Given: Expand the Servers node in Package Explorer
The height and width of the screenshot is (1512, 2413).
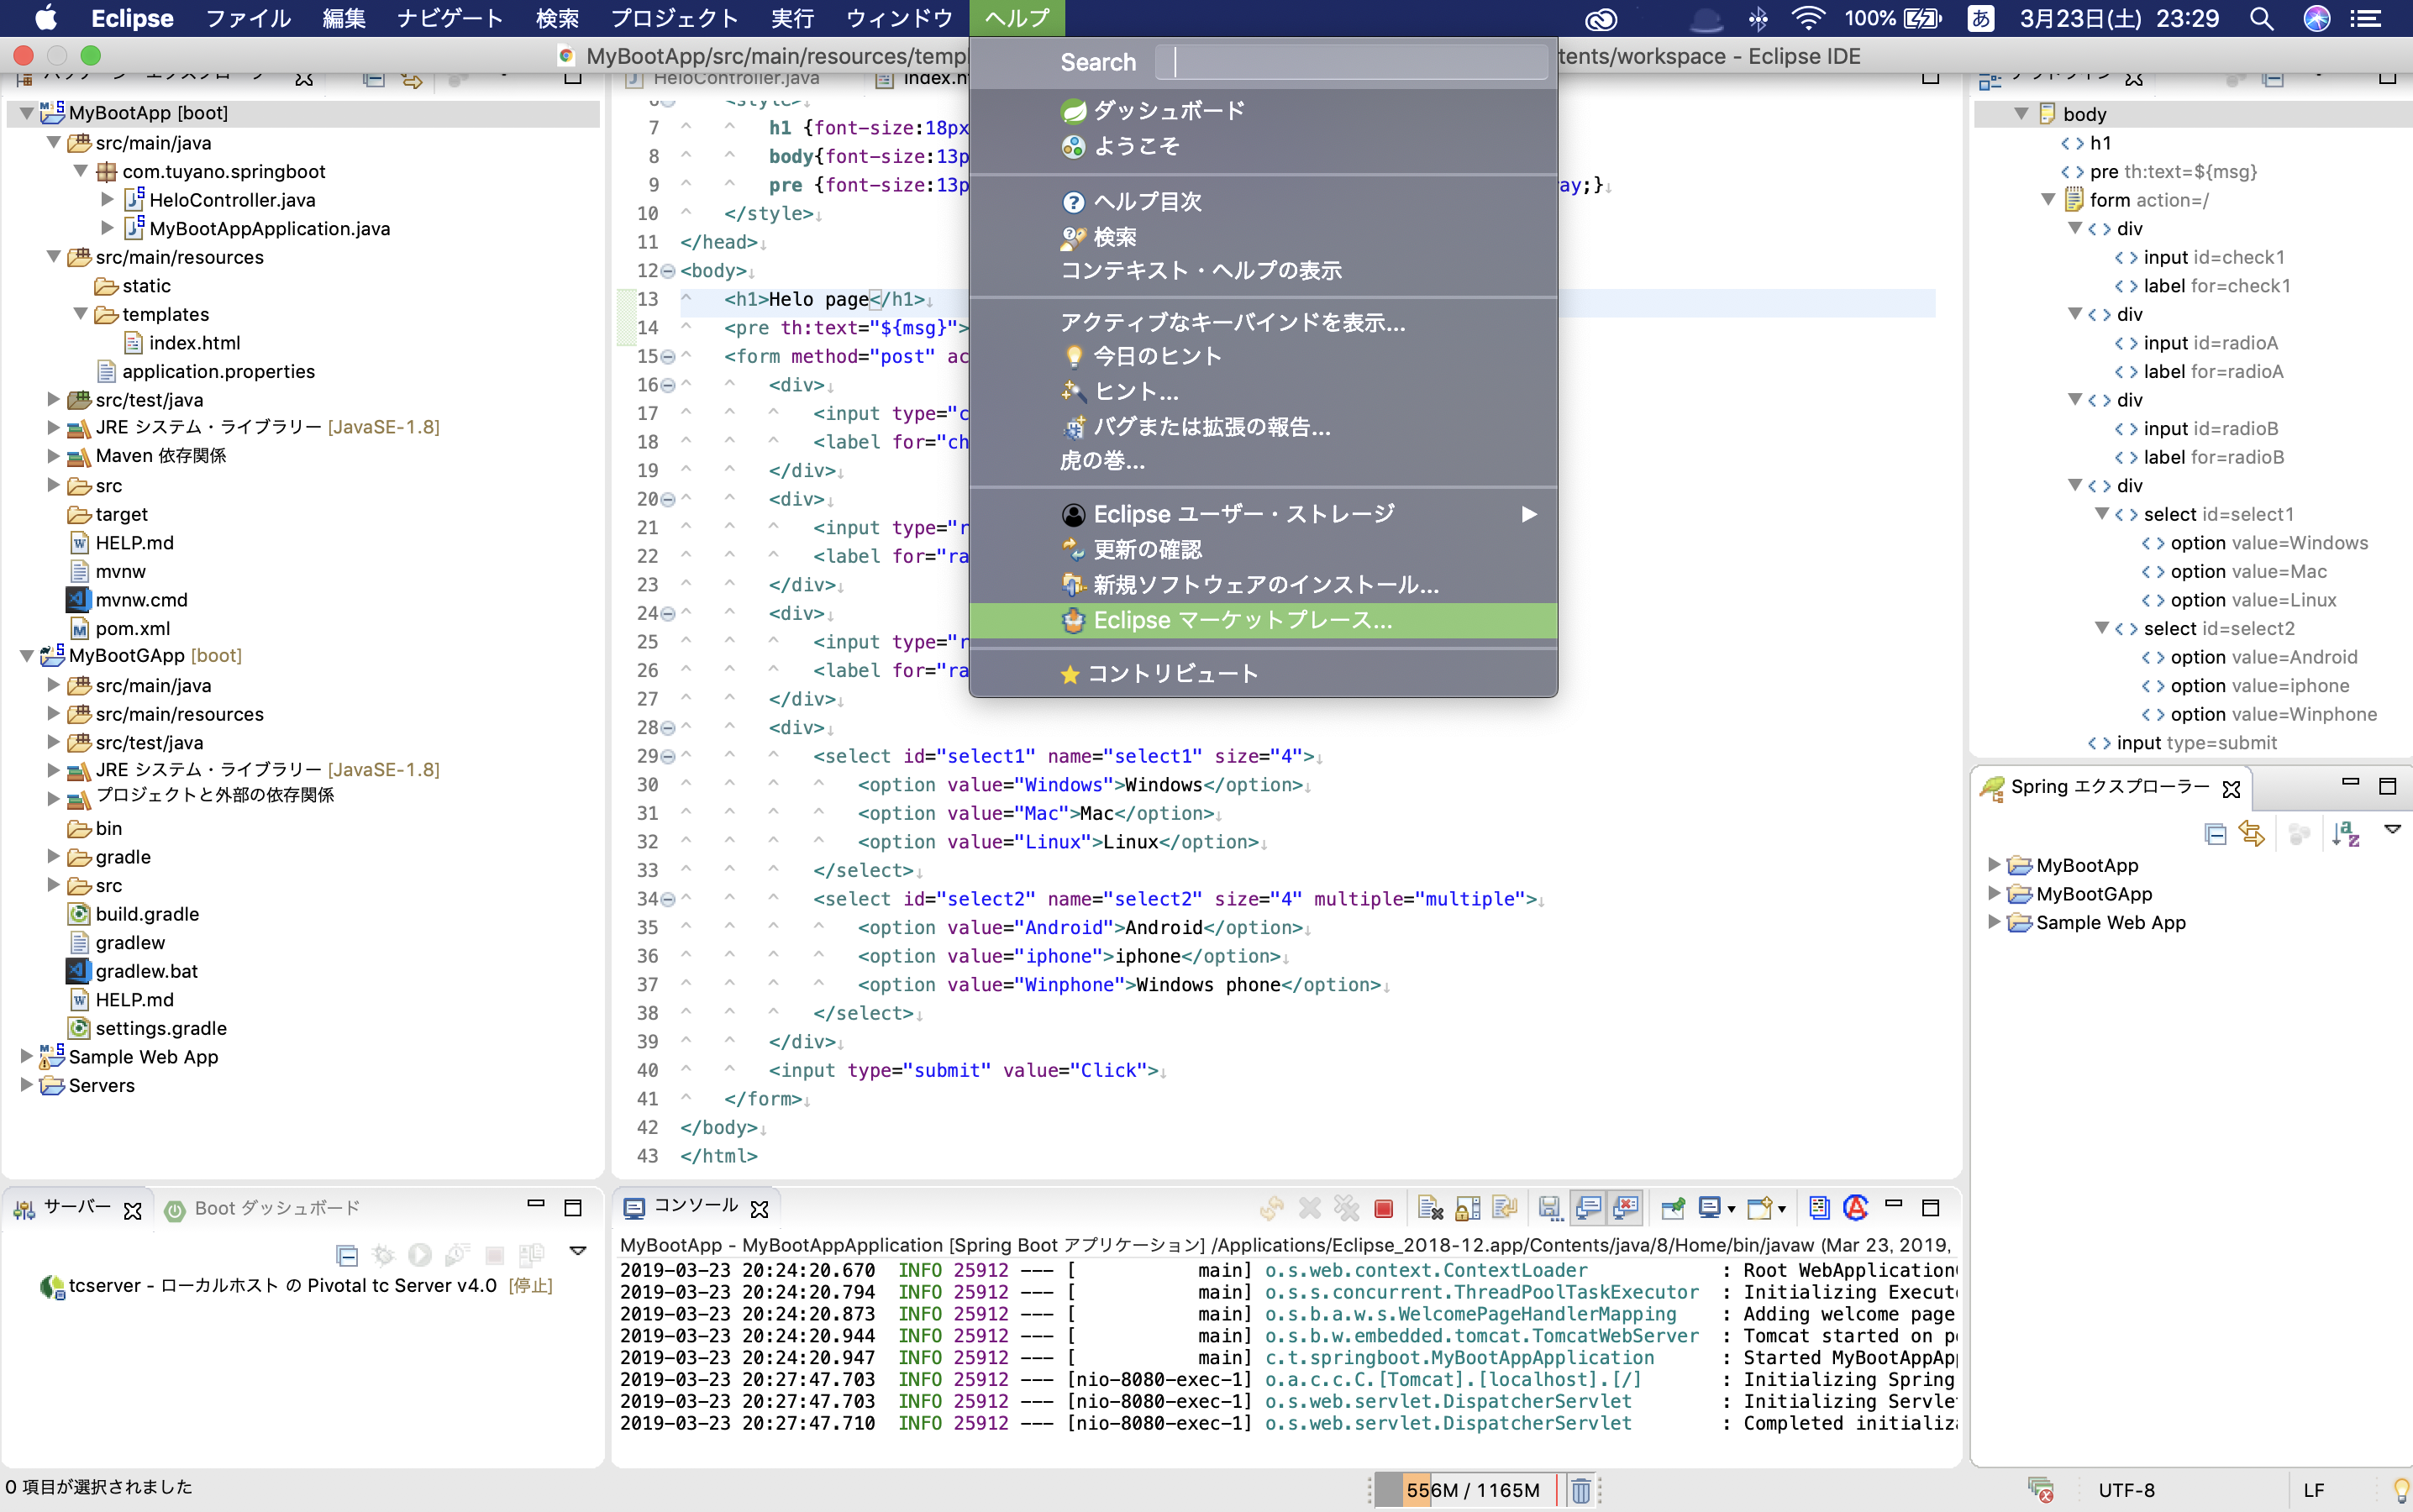Looking at the screenshot, I should (x=25, y=1085).
